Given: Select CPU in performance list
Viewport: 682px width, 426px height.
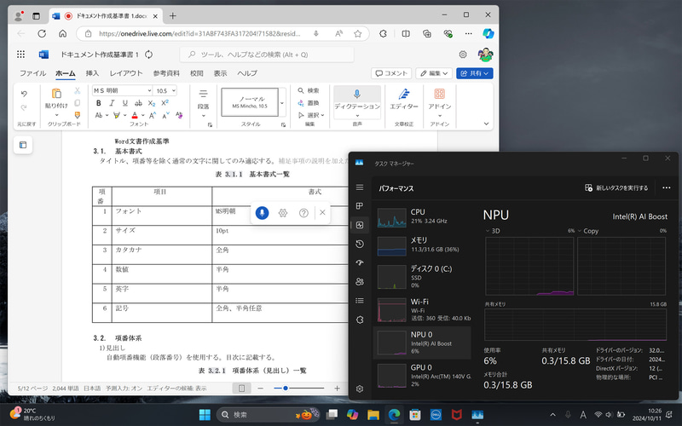Looking at the screenshot, I should point(422,216).
